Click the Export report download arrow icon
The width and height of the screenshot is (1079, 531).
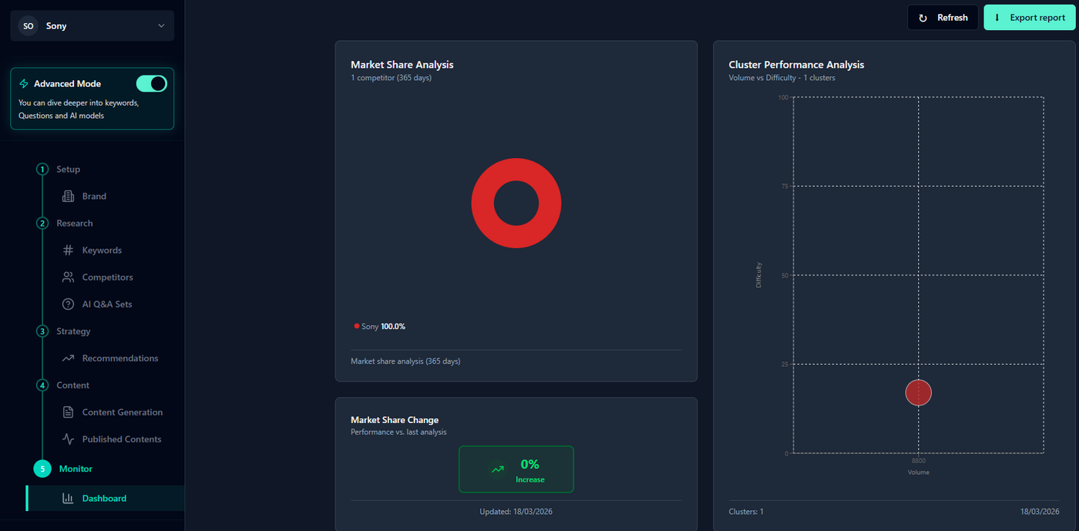click(x=997, y=18)
